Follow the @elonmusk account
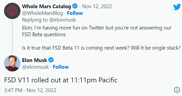Screen dimensions: 182x96 point(61,67)
